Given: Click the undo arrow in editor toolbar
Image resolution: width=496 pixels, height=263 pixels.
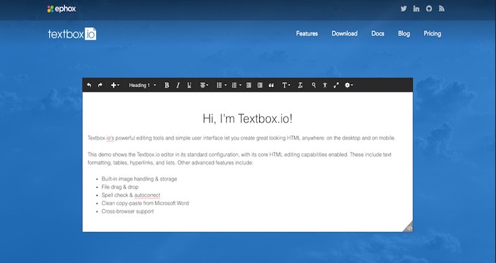Looking at the screenshot, I should point(89,85).
